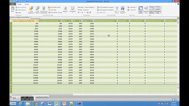Open Internet Explorer from taskbar
This screenshot has width=189, height=106.
point(20,104)
